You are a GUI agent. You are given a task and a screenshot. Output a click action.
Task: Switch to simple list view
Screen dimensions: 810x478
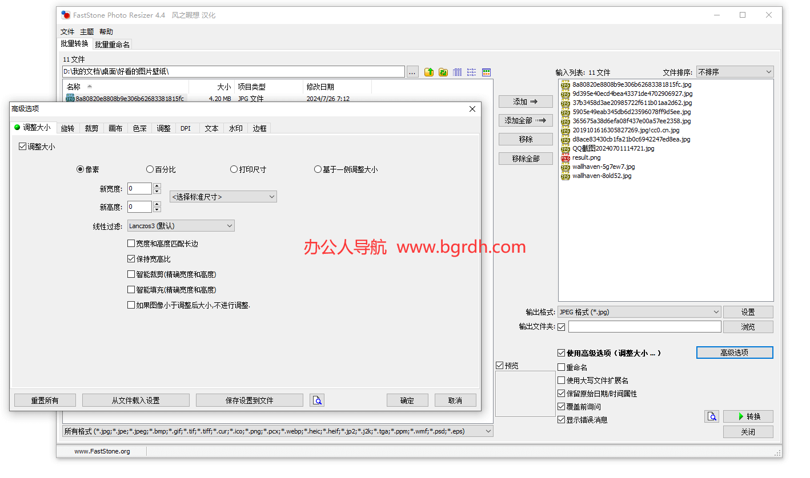click(471, 72)
